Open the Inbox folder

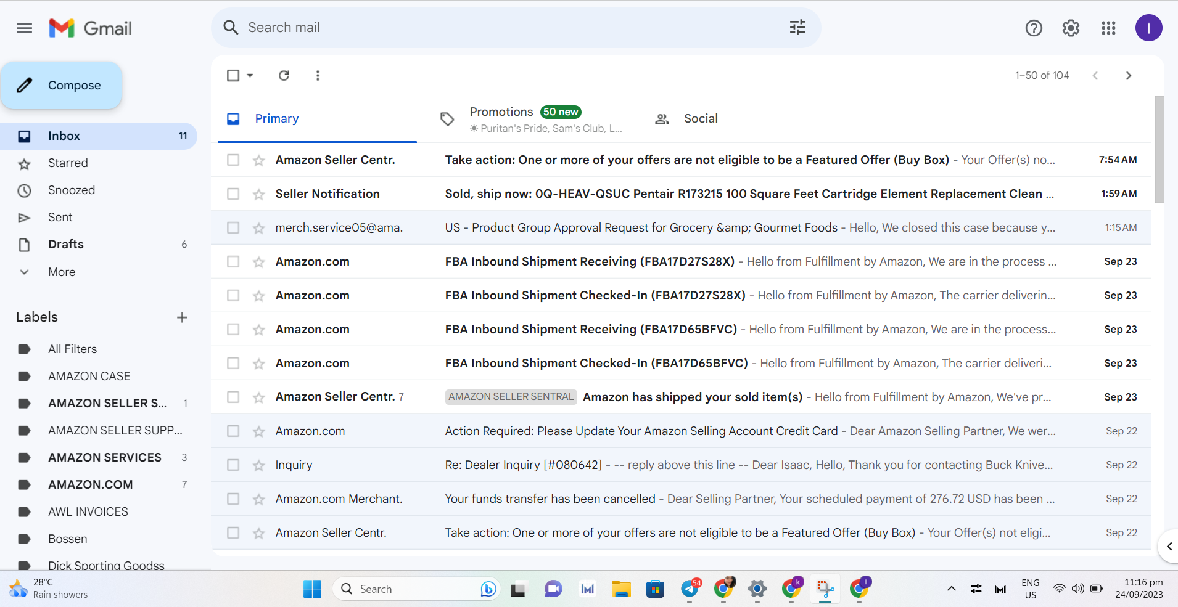coord(99,136)
